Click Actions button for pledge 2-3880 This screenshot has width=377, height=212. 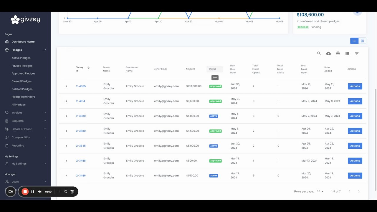(x=355, y=131)
